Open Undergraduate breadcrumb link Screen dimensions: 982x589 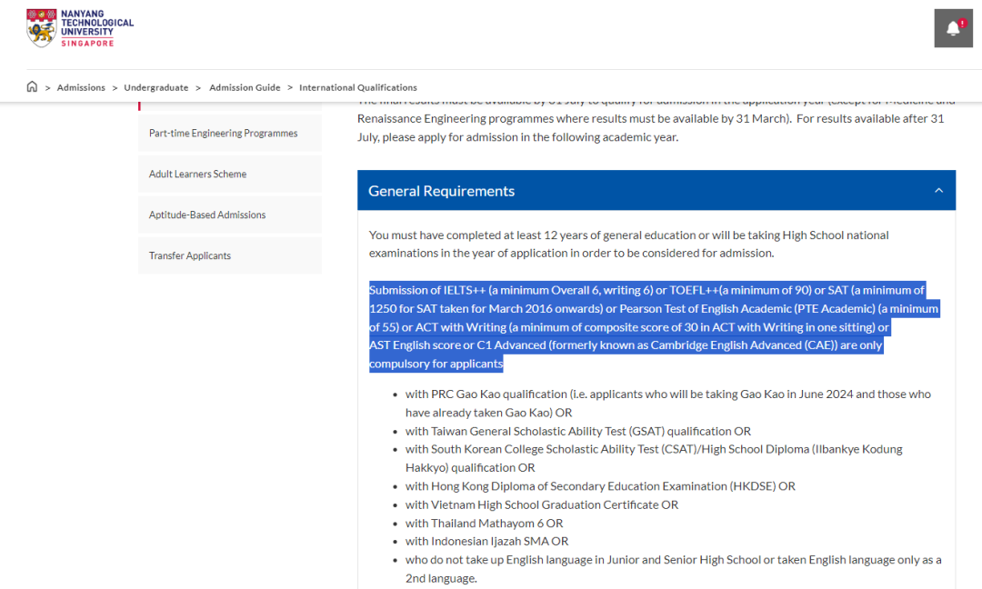point(156,87)
